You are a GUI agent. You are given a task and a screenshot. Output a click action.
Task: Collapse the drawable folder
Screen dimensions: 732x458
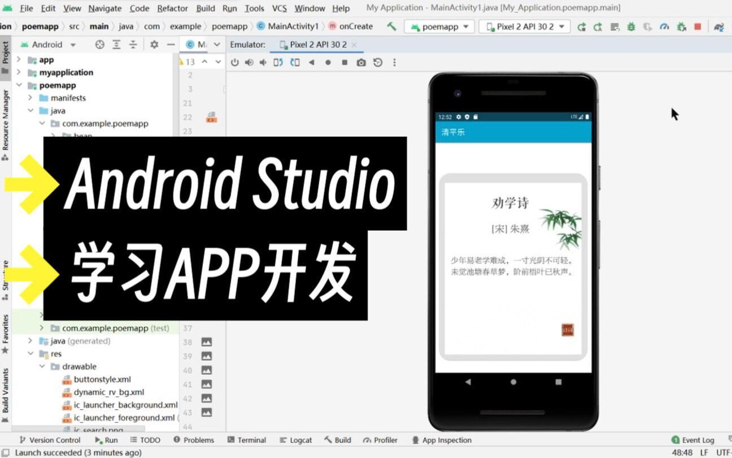point(42,366)
